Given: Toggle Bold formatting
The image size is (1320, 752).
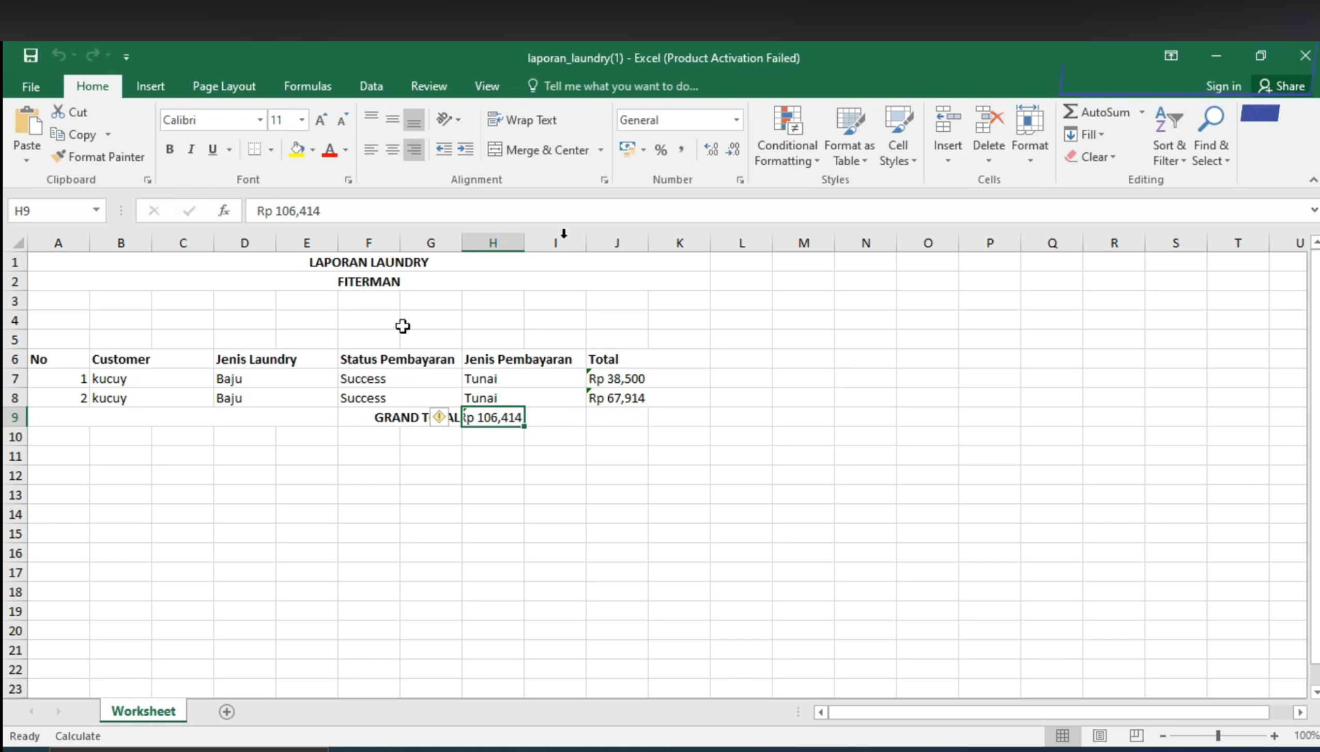Looking at the screenshot, I should [x=170, y=149].
